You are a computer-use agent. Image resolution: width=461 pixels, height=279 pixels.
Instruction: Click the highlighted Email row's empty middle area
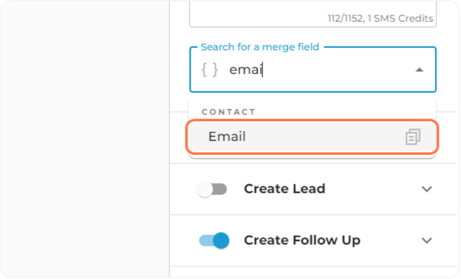pyautogui.click(x=323, y=137)
